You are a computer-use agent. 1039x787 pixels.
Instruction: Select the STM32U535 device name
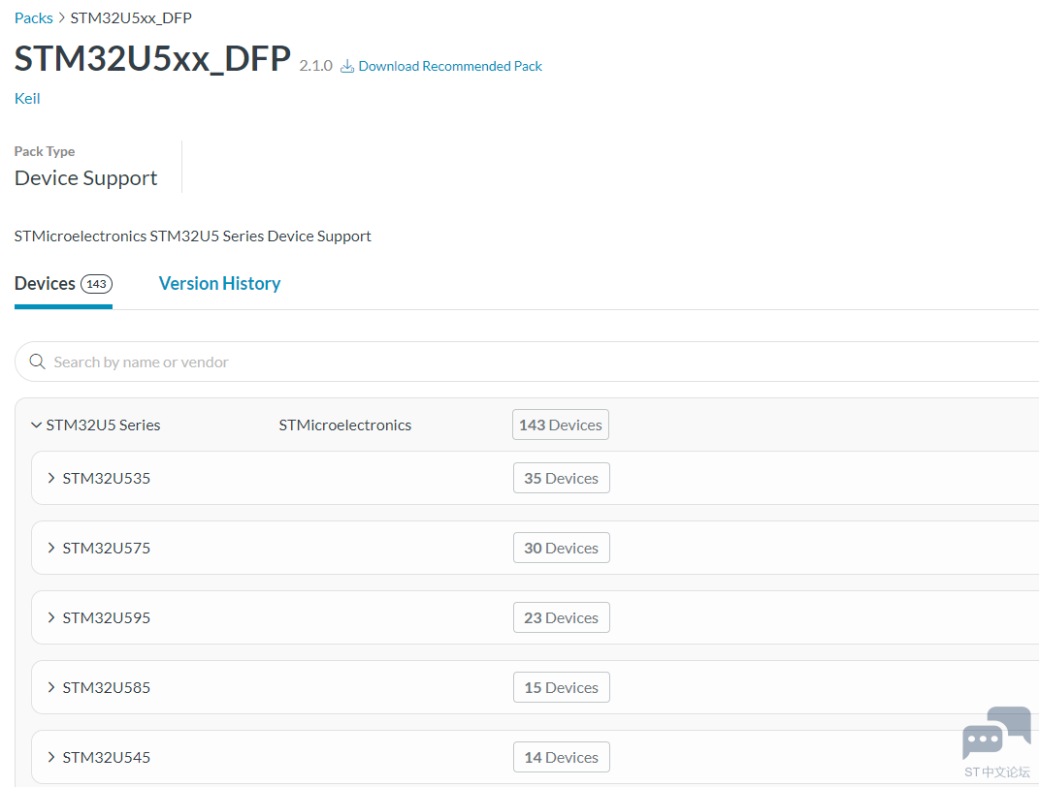pos(107,478)
